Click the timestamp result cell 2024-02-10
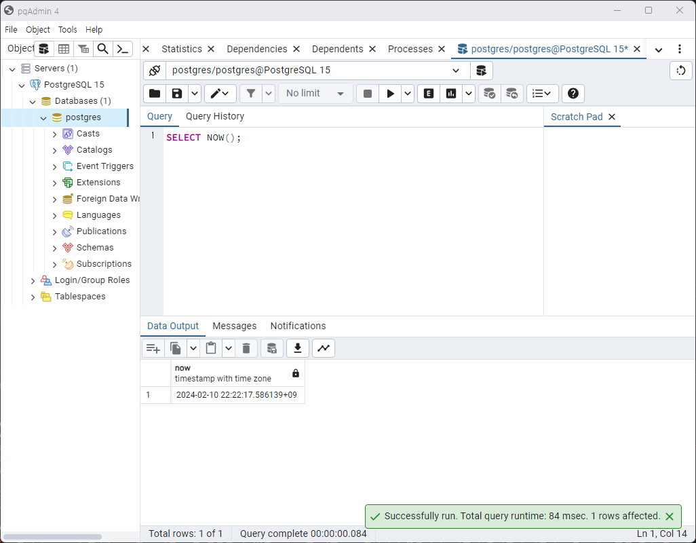696x543 pixels. (x=237, y=395)
